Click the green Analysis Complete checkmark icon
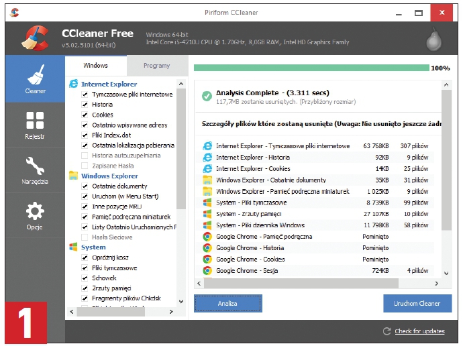The height and width of the screenshot is (346, 463). click(207, 96)
